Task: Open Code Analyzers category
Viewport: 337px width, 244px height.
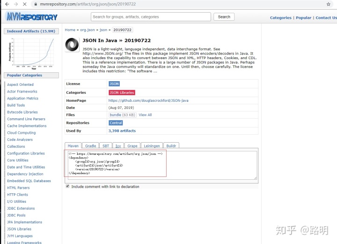Action: [x=20, y=140]
